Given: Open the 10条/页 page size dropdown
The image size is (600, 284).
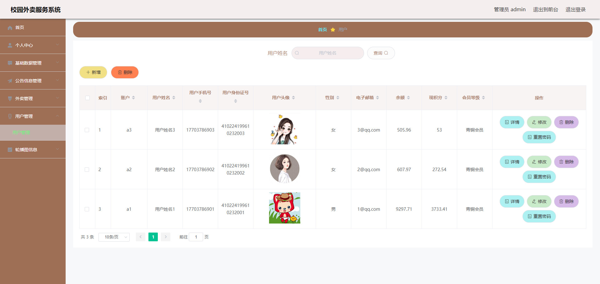Looking at the screenshot, I should pos(114,237).
